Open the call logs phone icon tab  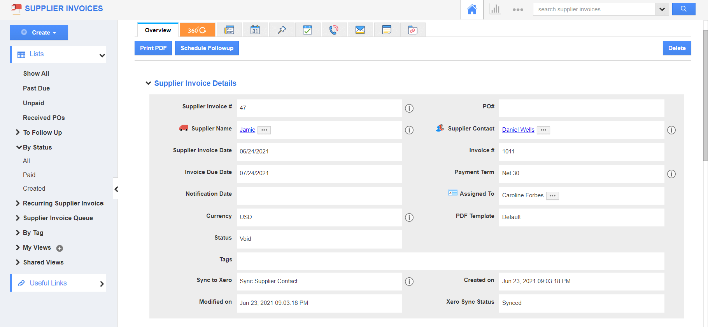coord(334,30)
